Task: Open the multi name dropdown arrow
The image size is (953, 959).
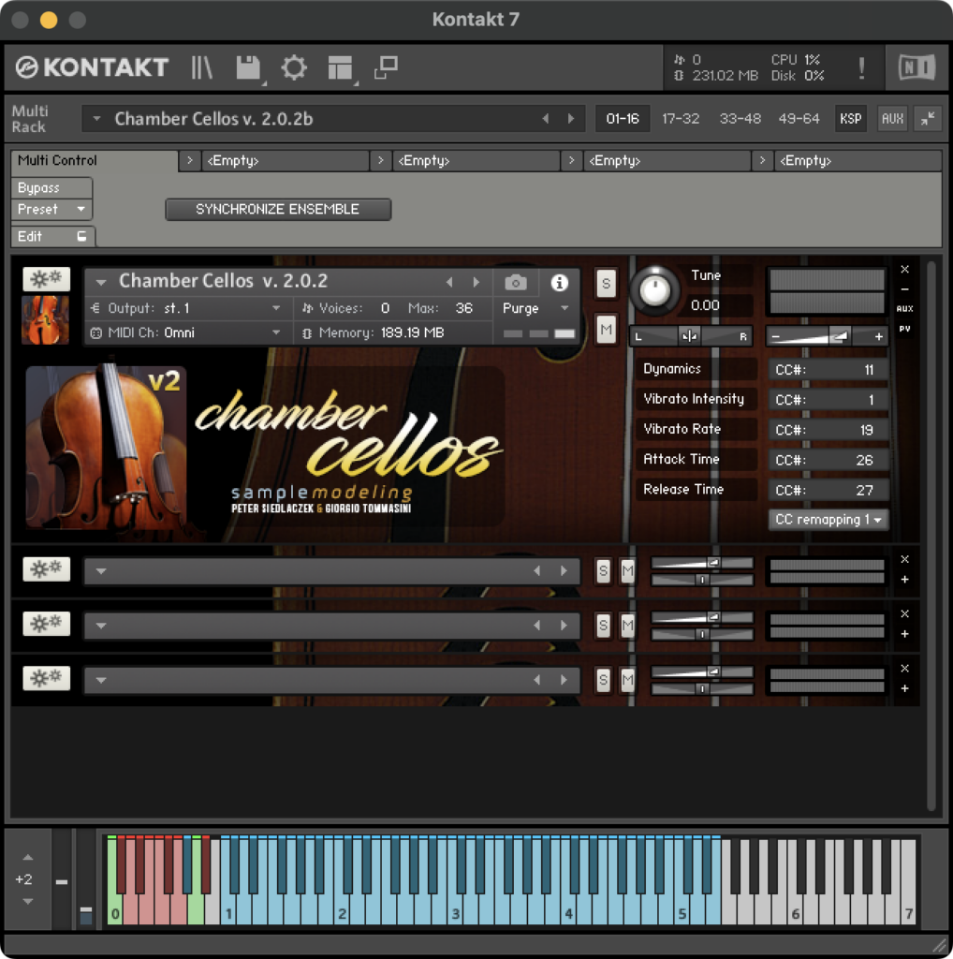Action: pos(96,118)
